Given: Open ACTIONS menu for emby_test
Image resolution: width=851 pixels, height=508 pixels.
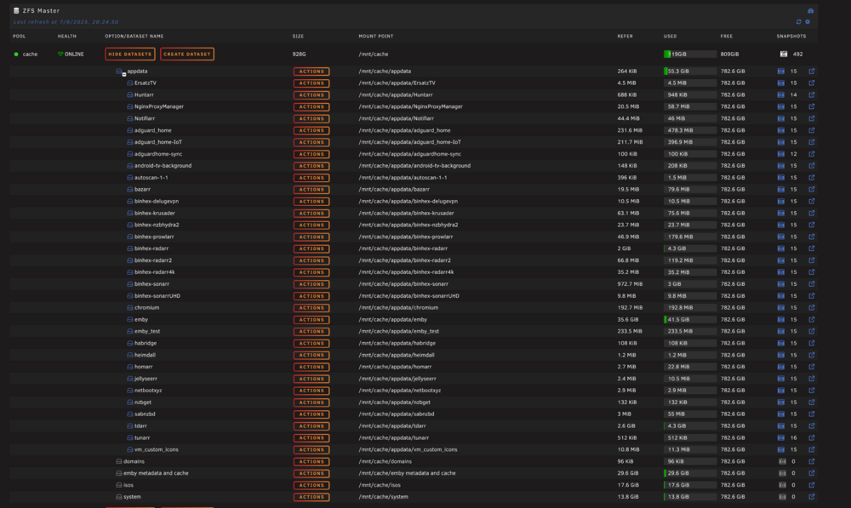Looking at the screenshot, I should 311,332.
